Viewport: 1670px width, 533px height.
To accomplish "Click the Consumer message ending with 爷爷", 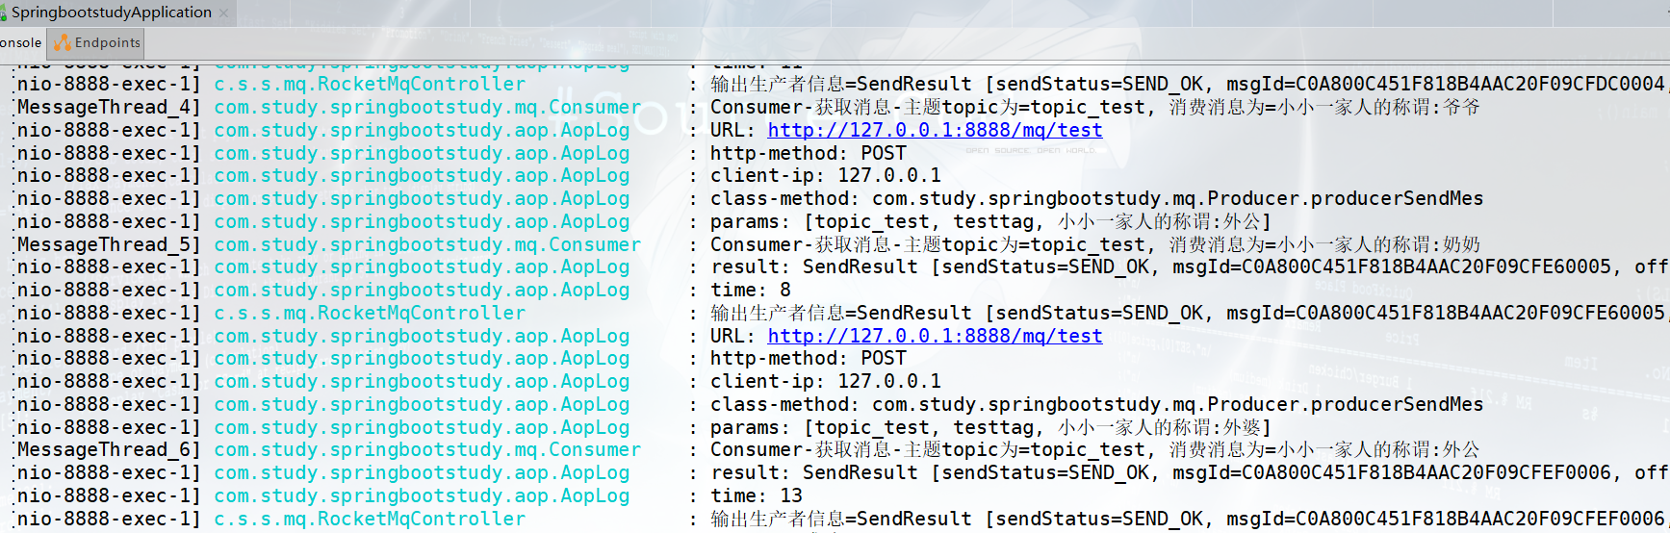I will coord(1095,107).
